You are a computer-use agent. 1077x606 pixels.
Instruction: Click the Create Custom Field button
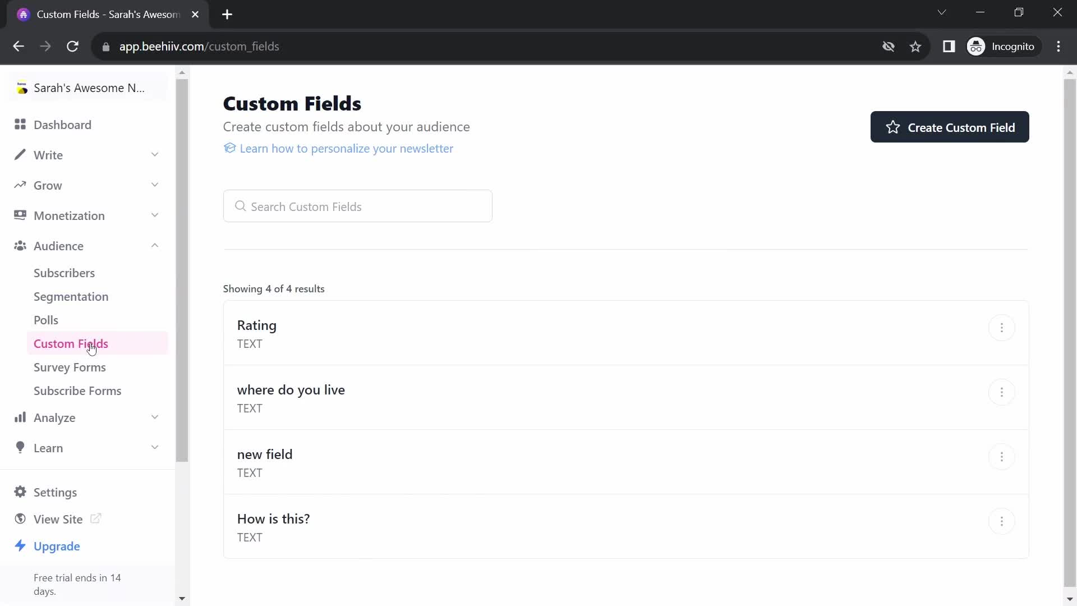[x=951, y=127]
